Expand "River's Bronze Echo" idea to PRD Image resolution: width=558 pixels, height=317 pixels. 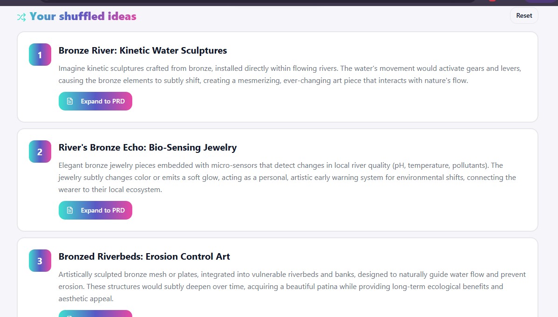point(95,210)
